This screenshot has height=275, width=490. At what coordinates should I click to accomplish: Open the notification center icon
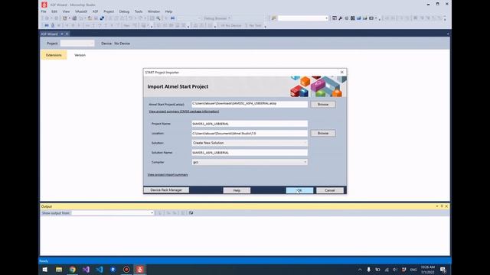coord(443,270)
